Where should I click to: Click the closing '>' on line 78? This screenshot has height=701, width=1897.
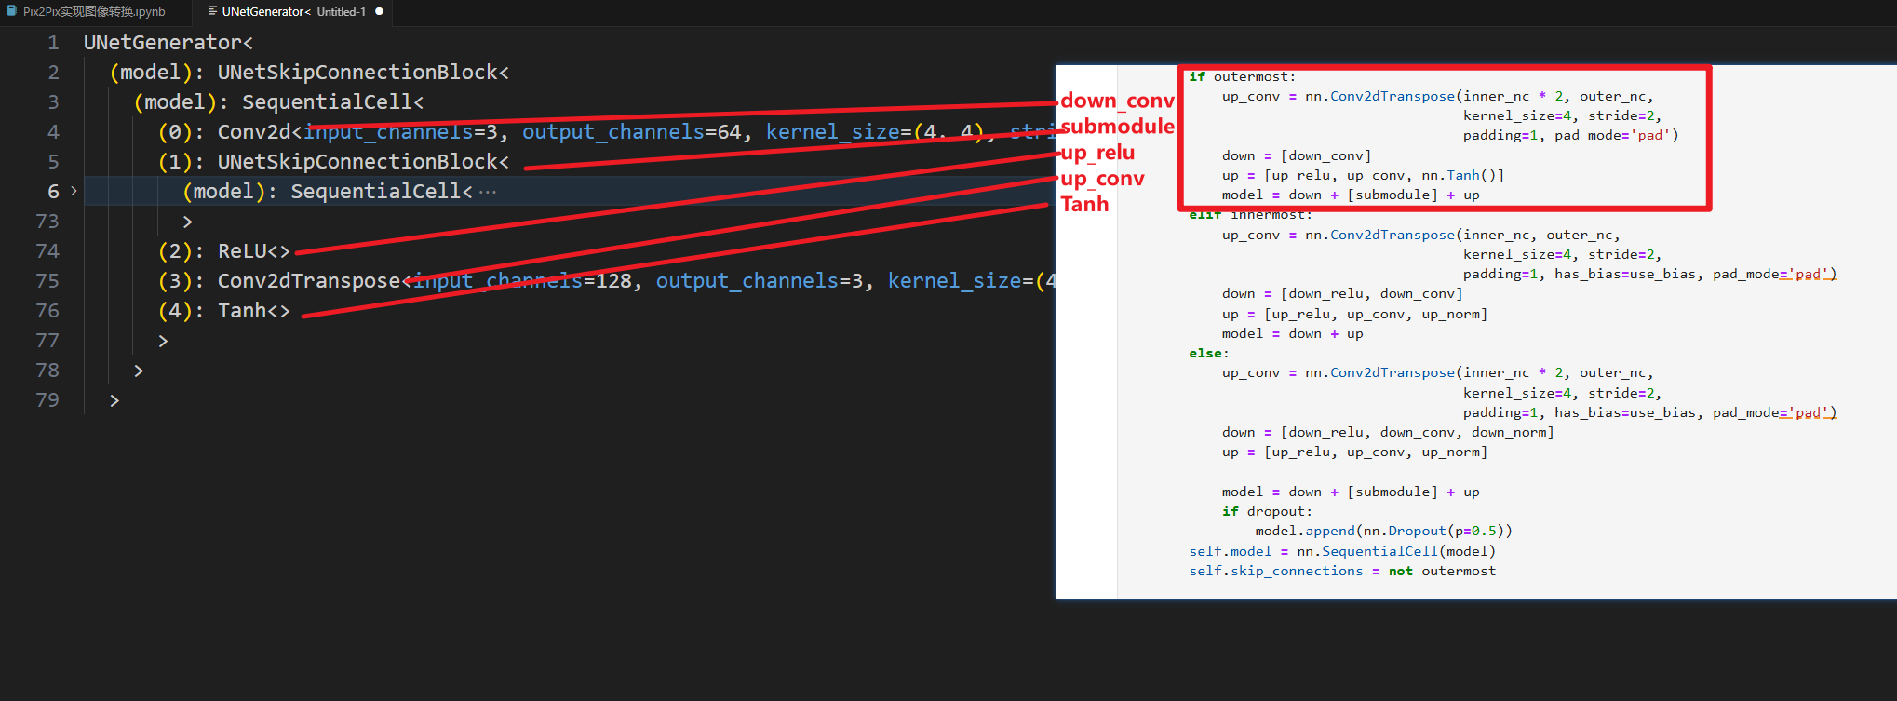[x=140, y=371]
